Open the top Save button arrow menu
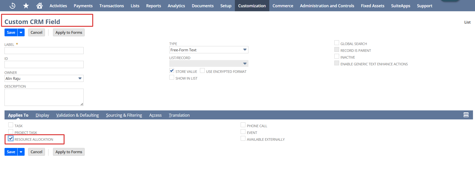Viewport: 475px width, 182px height. [21, 33]
